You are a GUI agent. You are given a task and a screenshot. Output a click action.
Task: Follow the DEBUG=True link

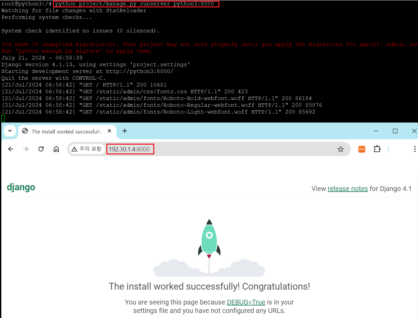pos(246,302)
